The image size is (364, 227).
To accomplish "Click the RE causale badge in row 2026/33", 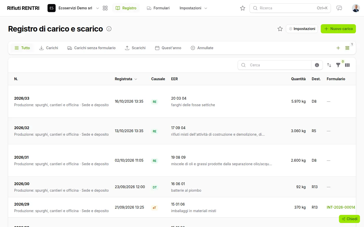I will (154, 102).
